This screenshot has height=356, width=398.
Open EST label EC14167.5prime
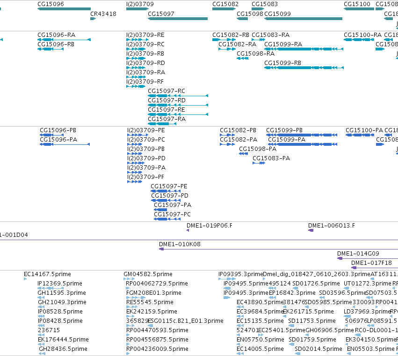[47, 274]
